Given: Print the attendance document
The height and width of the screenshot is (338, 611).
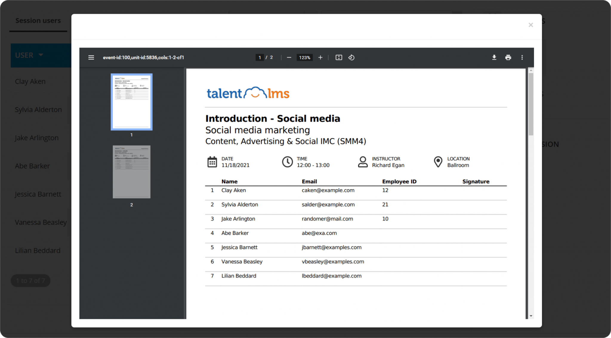Looking at the screenshot, I should coord(508,57).
